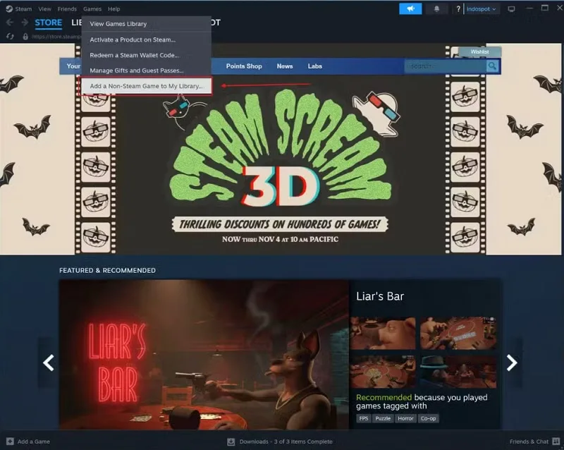Click the padlock icon beside the URL

[25, 37]
